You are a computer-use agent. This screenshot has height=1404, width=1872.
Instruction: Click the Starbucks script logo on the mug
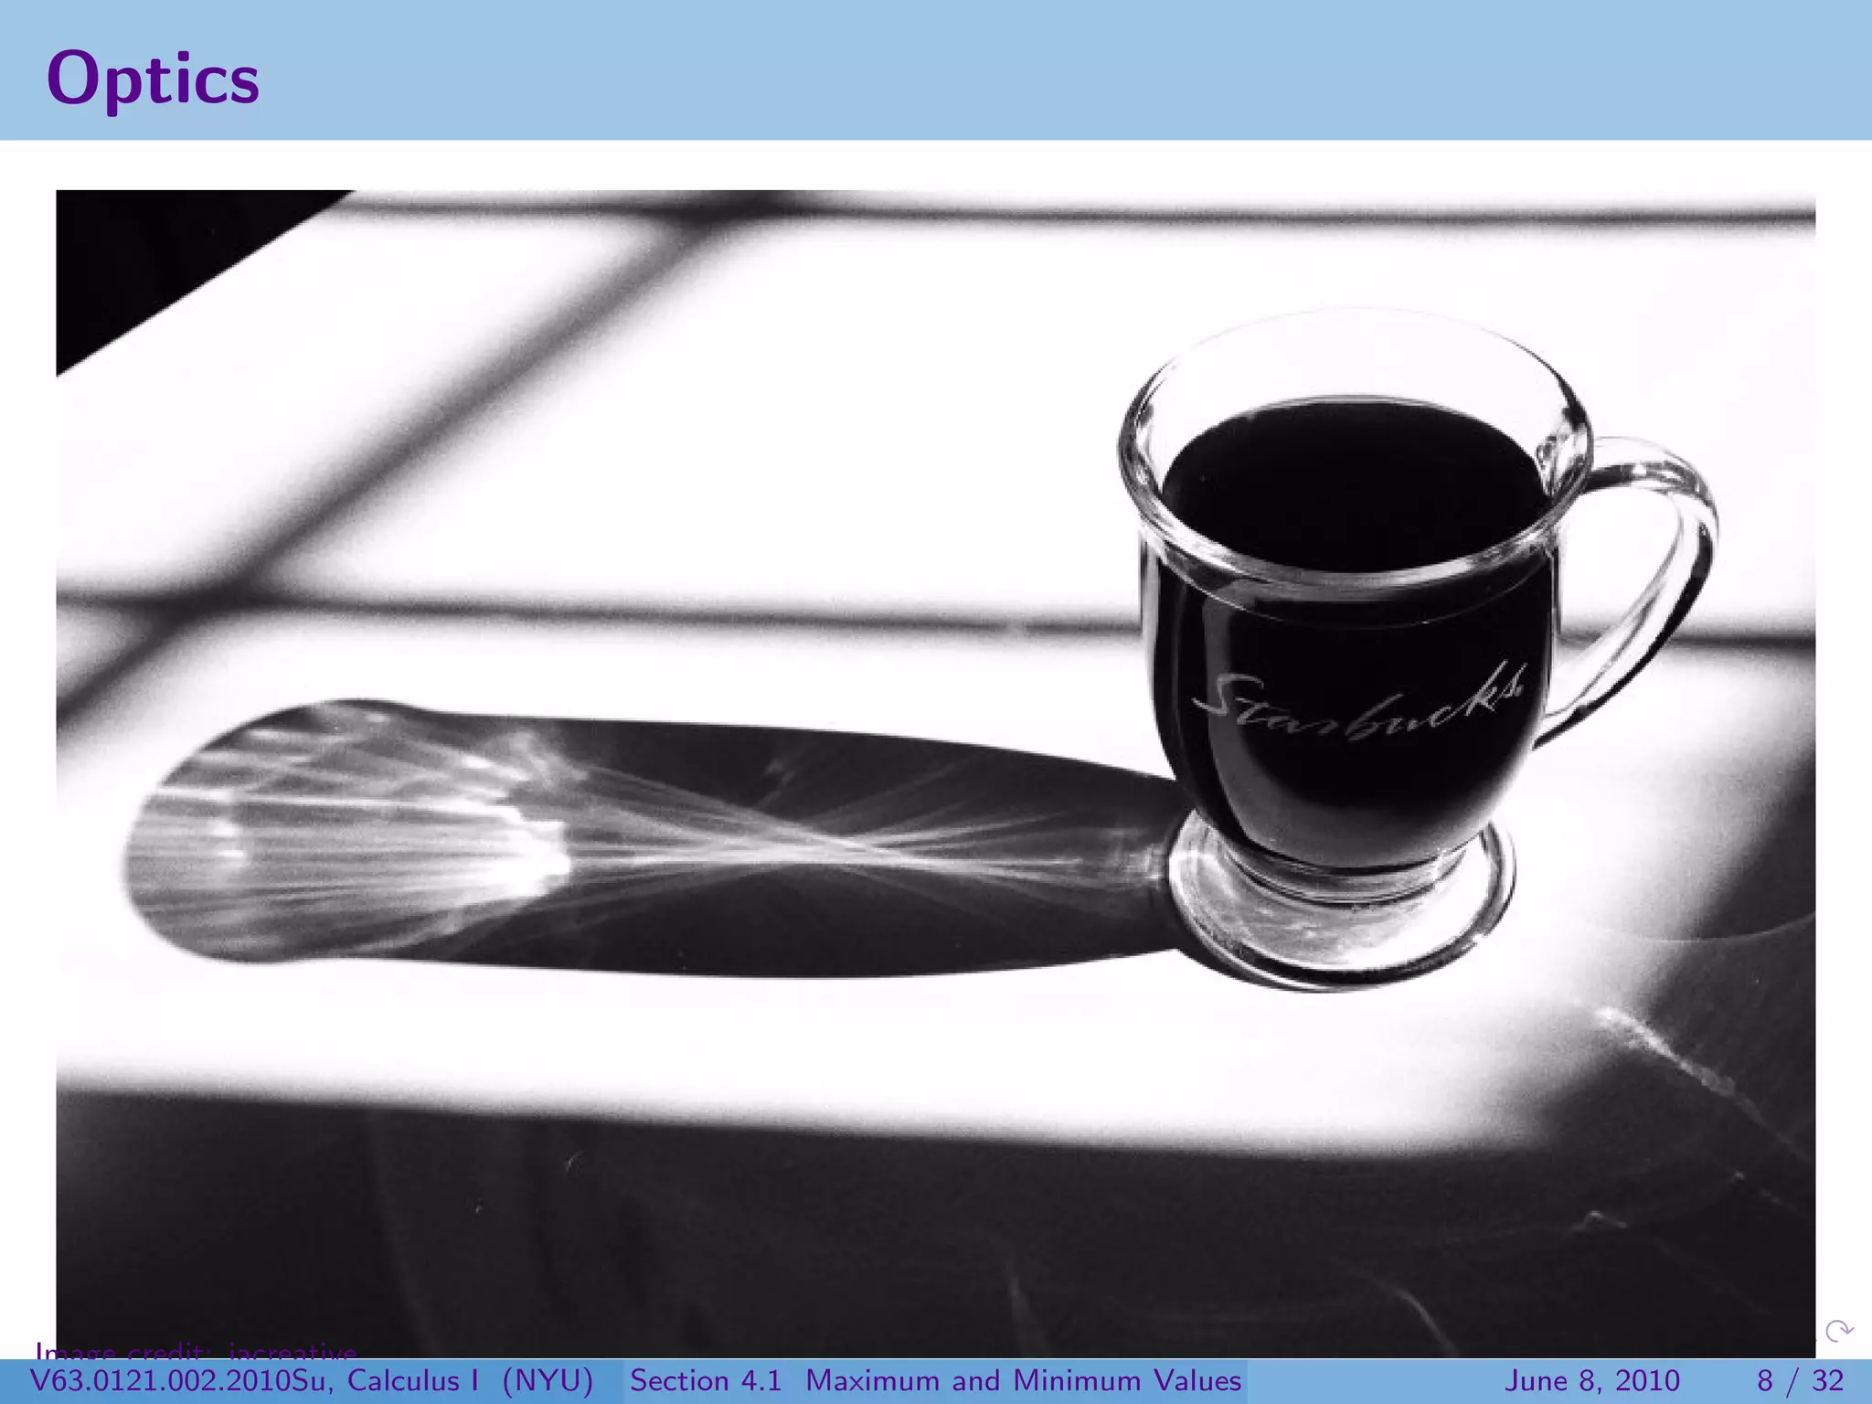[1357, 706]
